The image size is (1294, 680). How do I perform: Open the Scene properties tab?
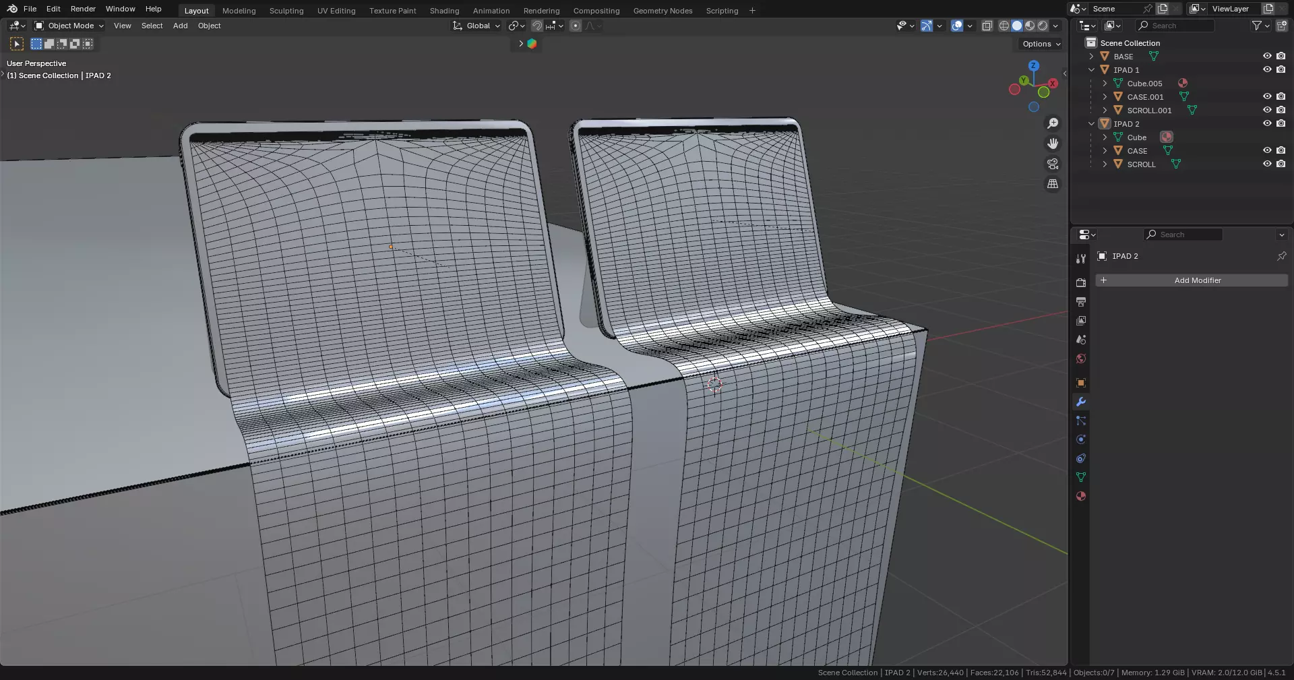1081,340
